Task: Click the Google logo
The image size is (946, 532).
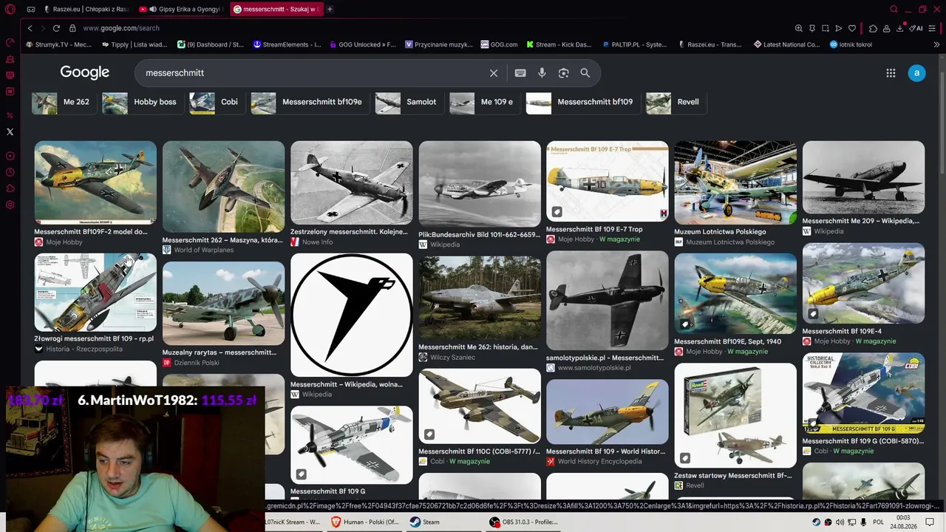Action: tap(85, 72)
